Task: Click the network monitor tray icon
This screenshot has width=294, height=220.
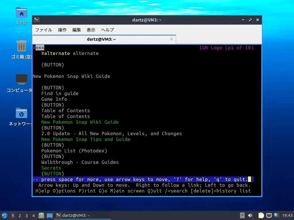Action: (x=269, y=215)
